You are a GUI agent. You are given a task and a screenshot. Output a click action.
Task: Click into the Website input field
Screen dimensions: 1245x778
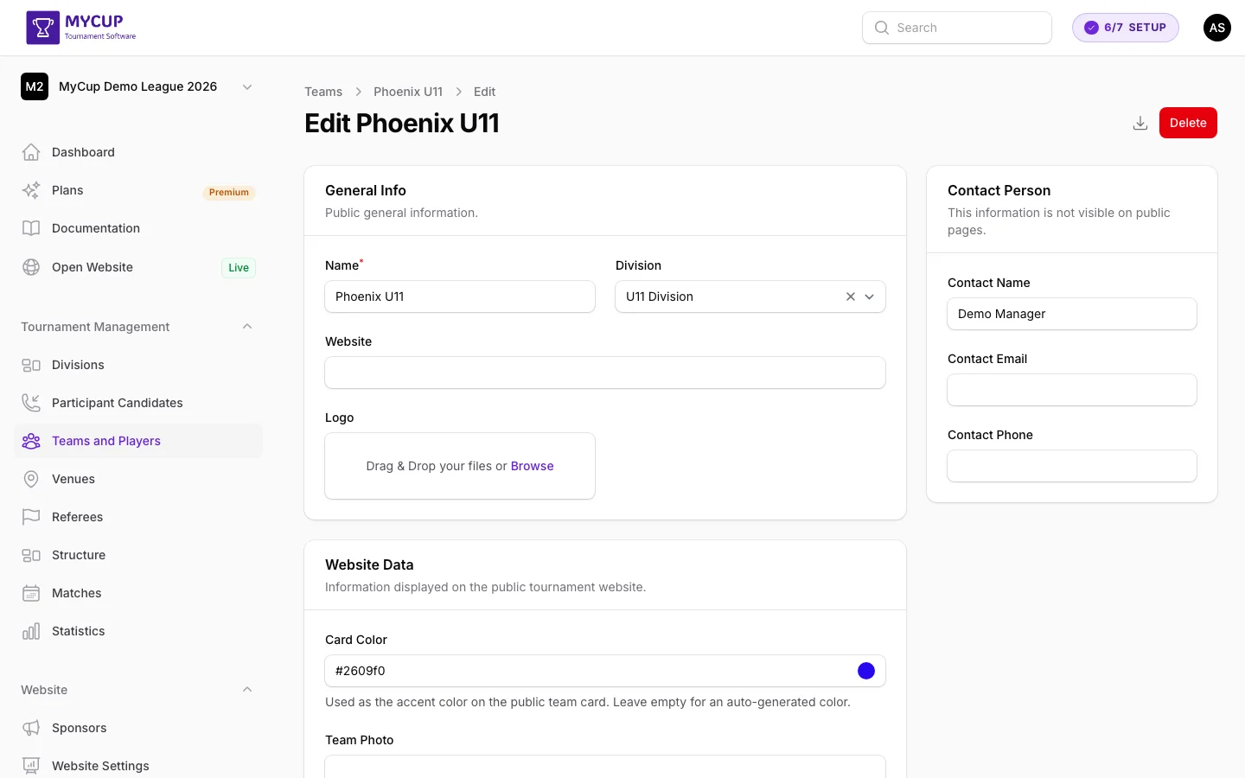click(x=605, y=373)
